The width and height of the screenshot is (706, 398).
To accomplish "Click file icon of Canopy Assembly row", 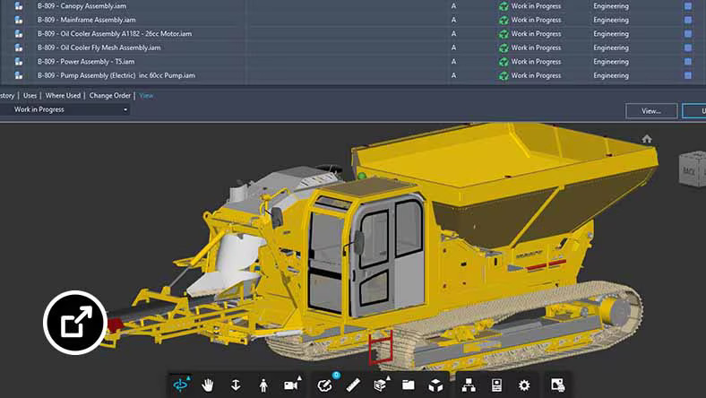I will 19,6.
